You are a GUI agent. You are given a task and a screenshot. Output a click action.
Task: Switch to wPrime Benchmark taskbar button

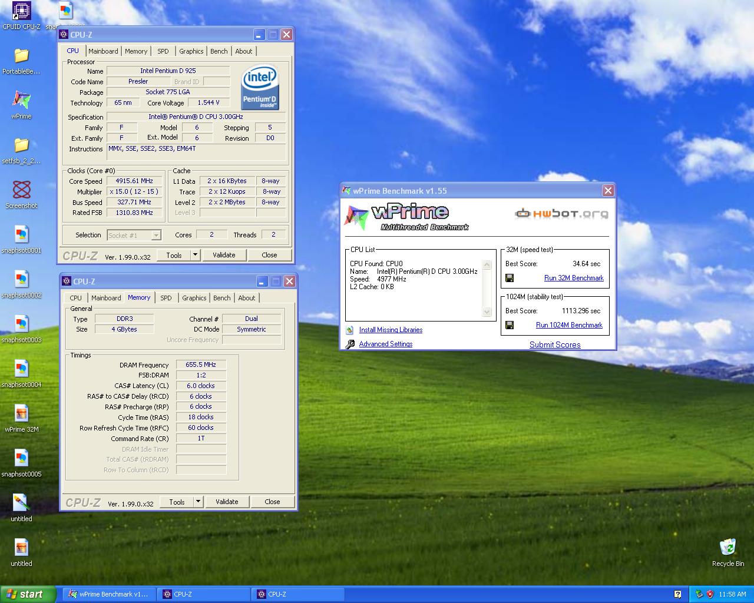109,594
